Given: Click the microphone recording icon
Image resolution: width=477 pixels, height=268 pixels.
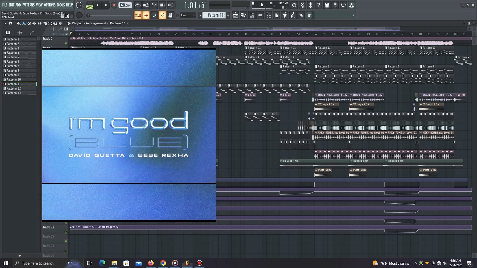Looking at the screenshot, I should pos(310,5).
